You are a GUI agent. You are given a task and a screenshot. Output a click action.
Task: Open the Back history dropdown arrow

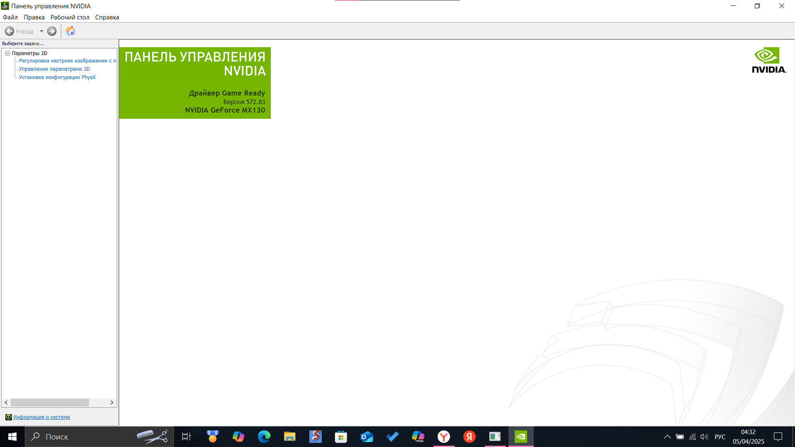41,31
